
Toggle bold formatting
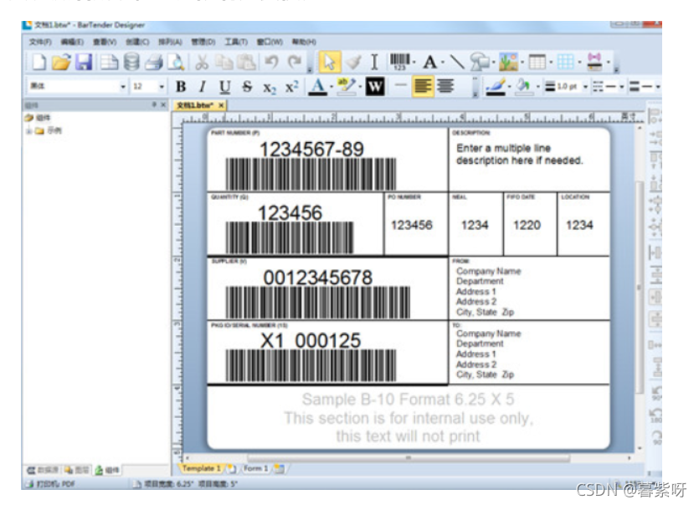182,85
